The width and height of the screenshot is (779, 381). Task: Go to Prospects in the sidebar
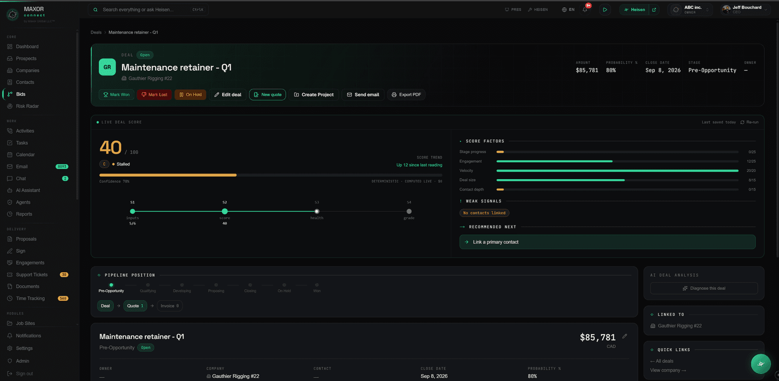pos(26,59)
